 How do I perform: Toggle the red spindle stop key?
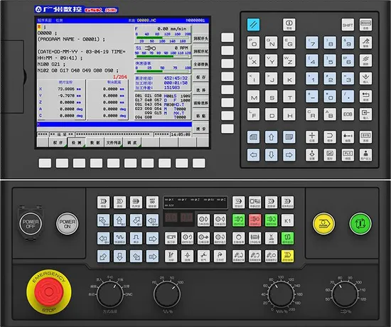point(255,220)
